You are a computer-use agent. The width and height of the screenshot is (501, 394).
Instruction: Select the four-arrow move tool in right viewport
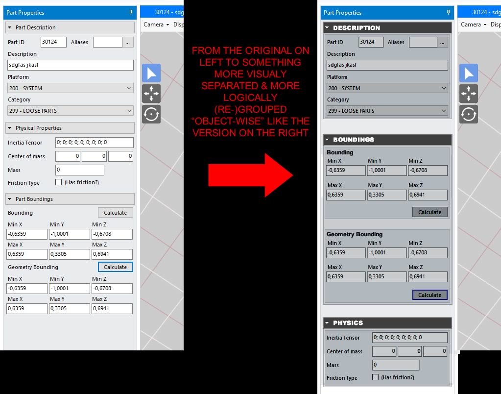tap(469, 94)
